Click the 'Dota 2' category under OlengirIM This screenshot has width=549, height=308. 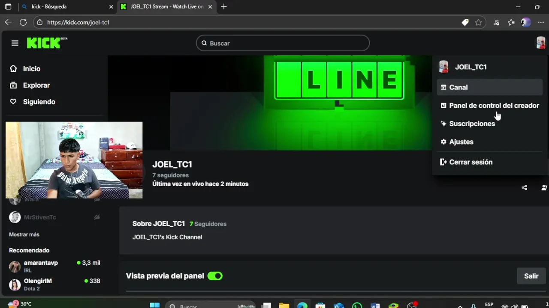coord(32,289)
